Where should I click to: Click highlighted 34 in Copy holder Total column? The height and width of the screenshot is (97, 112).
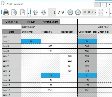click(87, 41)
